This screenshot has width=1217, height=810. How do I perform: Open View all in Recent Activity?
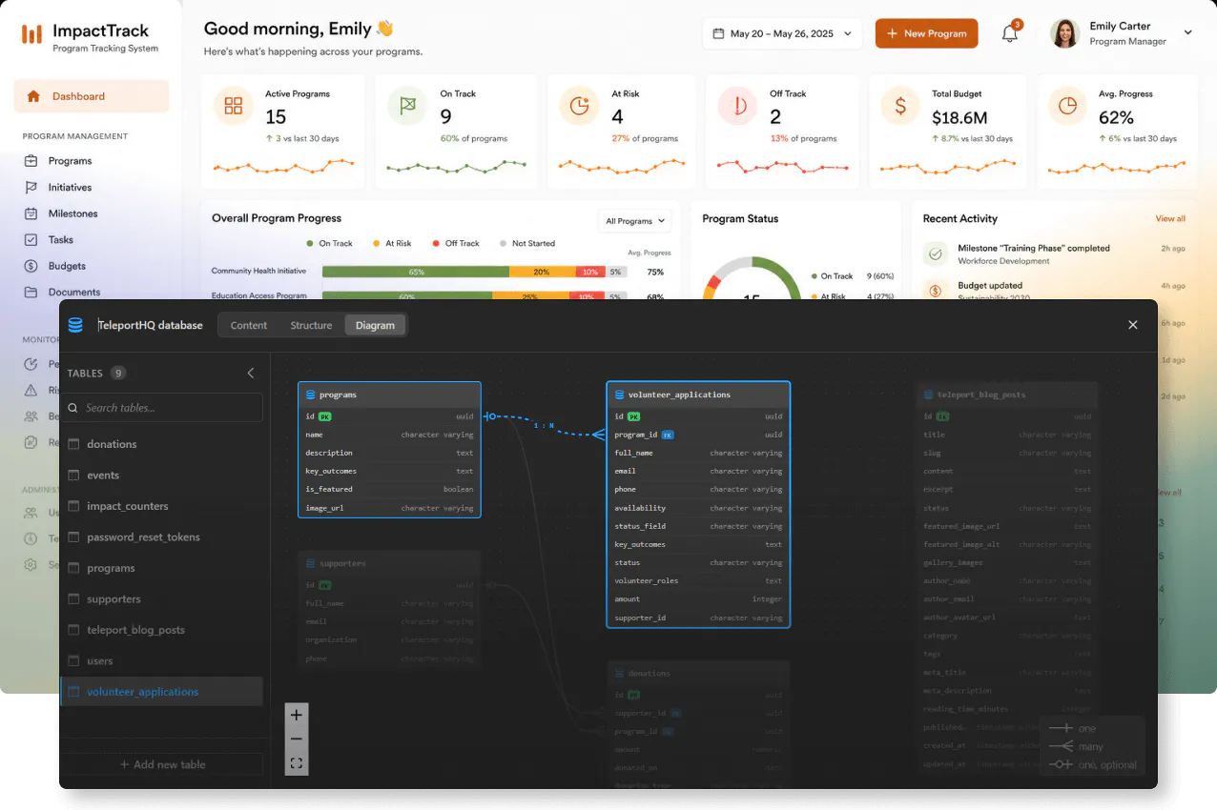pos(1170,219)
